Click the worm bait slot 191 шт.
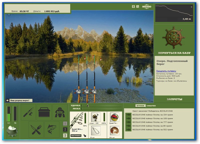 (x=114, y=131)
